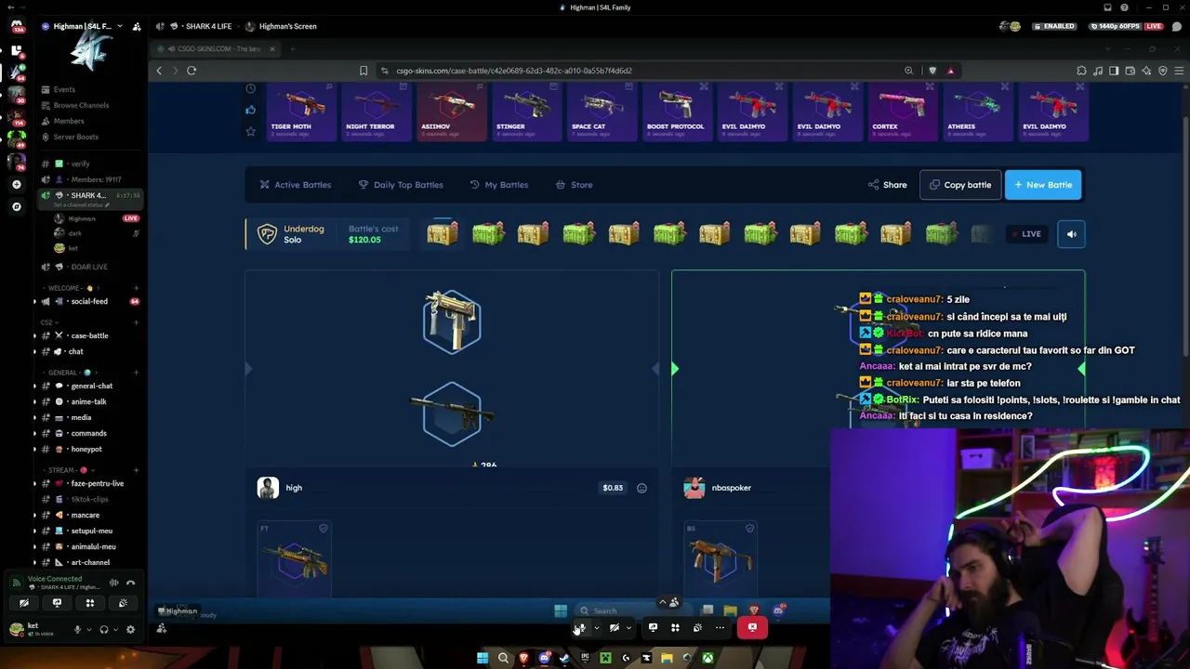Open Discord direct messages home icon
Image resolution: width=1190 pixels, height=669 pixels.
click(x=17, y=26)
